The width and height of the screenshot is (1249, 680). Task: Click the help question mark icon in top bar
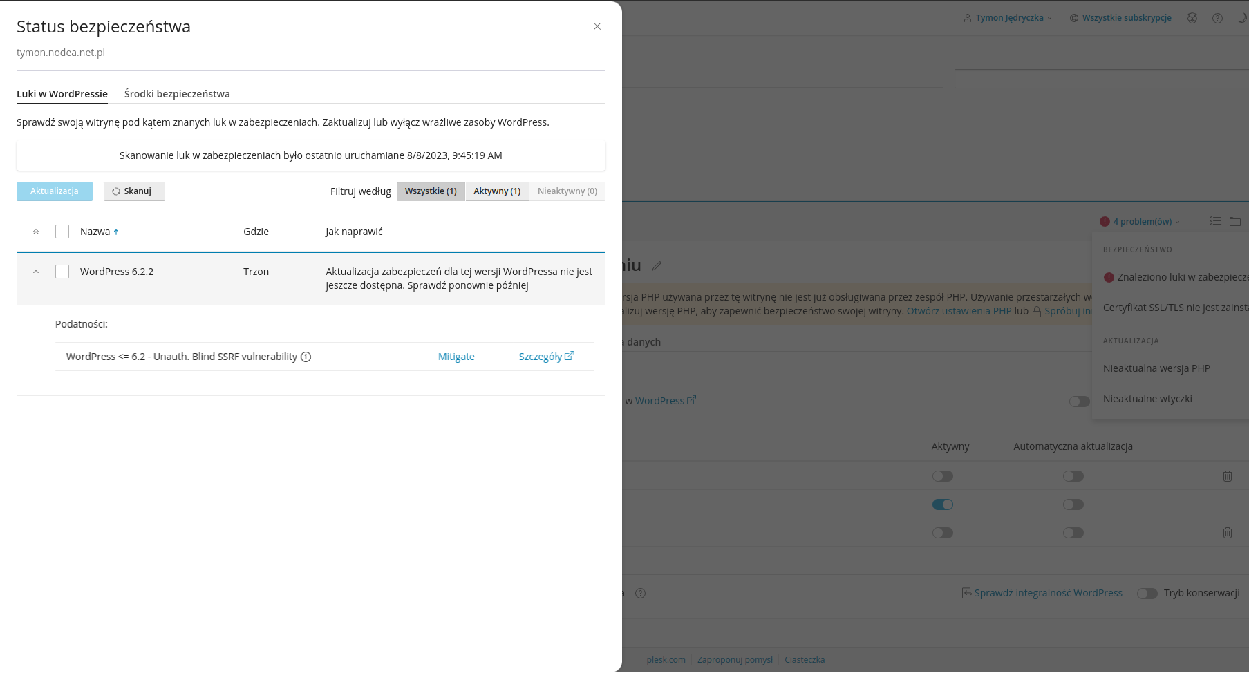click(x=1217, y=19)
